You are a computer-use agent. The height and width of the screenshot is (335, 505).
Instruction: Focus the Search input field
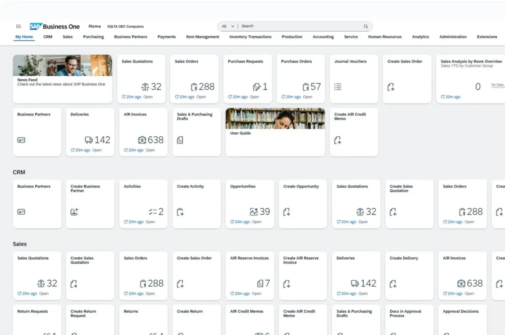[301, 26]
